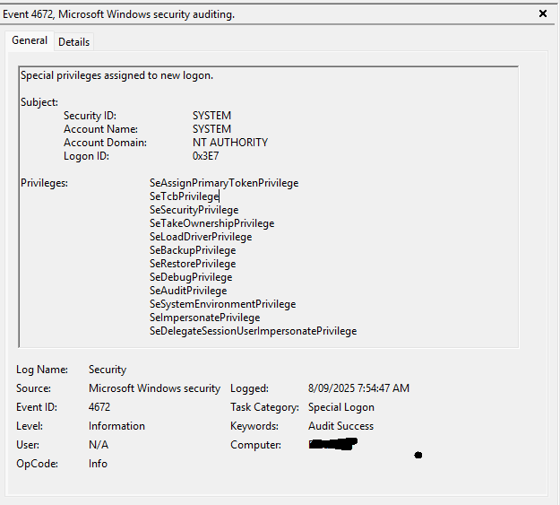Switch to the Details tab

click(x=73, y=42)
